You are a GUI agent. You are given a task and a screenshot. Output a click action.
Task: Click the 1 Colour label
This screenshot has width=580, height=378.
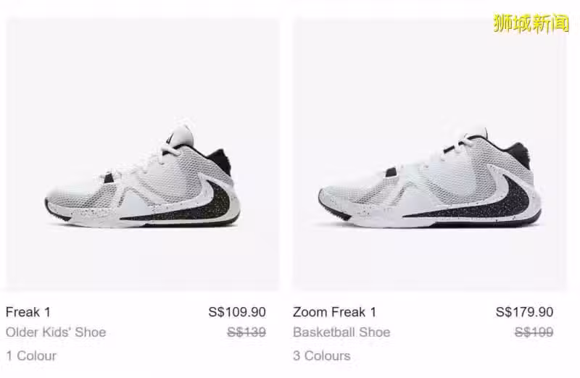click(31, 356)
